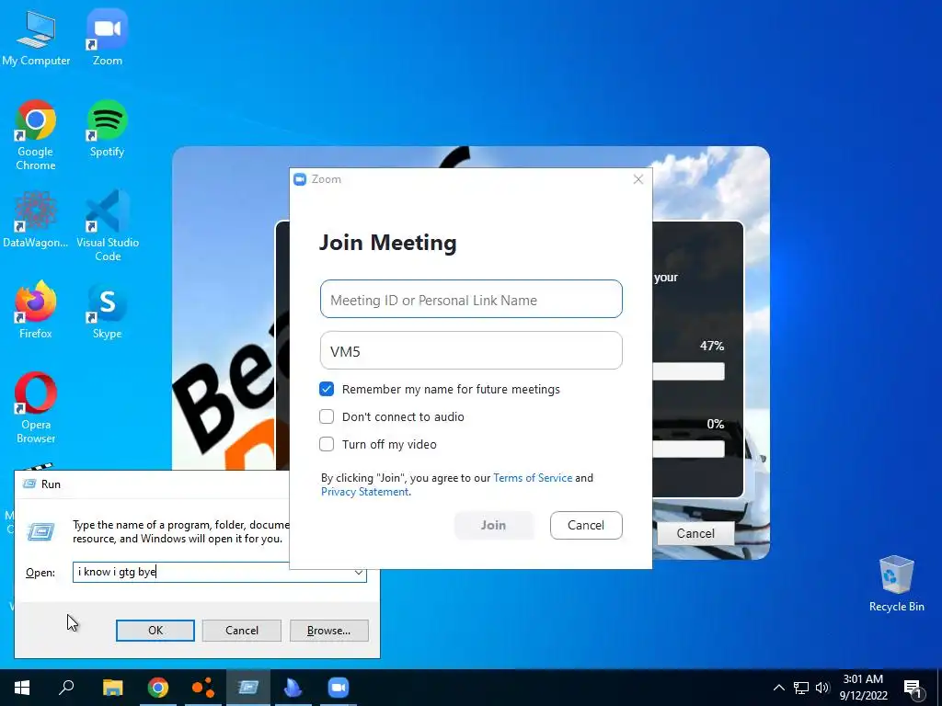The height and width of the screenshot is (706, 942).
Task: Uncheck Remember my name for future meetings
Action: (327, 389)
